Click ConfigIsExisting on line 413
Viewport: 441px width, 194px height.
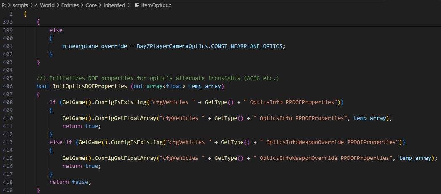pos(137,142)
